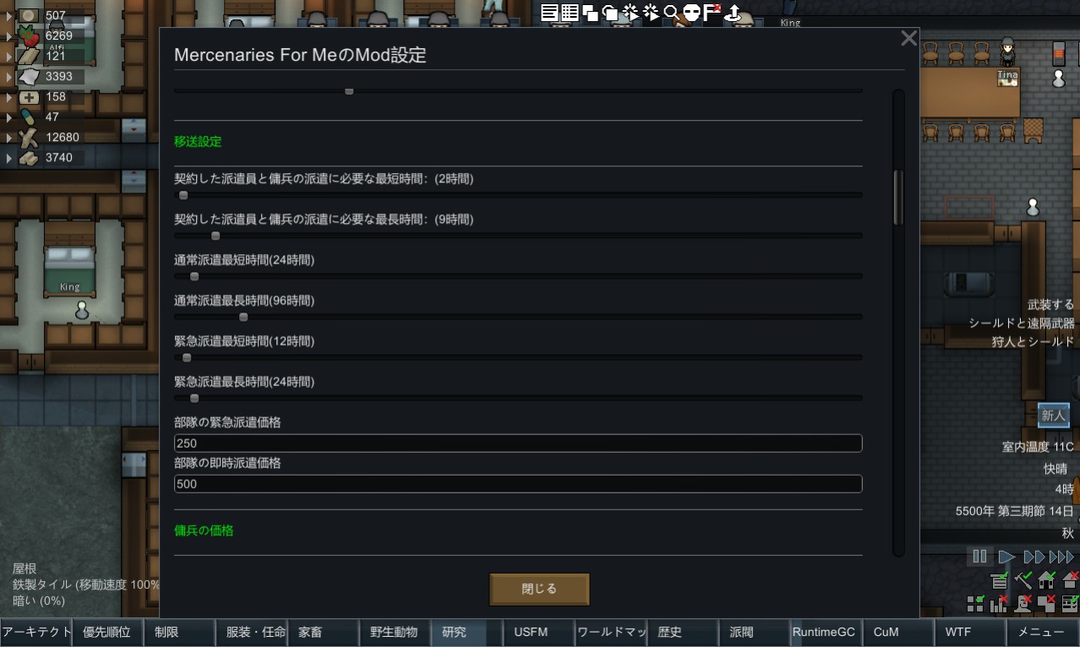Click the crossed wood logs icon next to 12680
This screenshot has height=647, width=1080.
tap(29, 138)
